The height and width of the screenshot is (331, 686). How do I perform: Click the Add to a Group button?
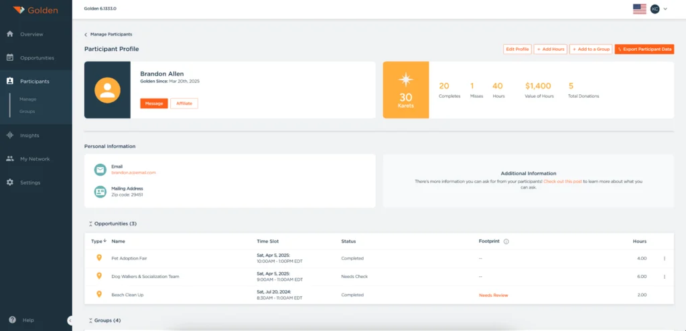pyautogui.click(x=591, y=49)
